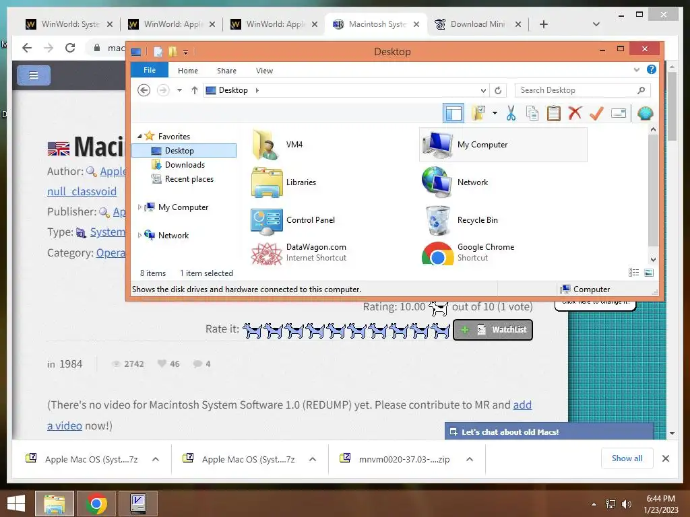
Task: Click the Cut scissors icon
Action: tap(511, 113)
